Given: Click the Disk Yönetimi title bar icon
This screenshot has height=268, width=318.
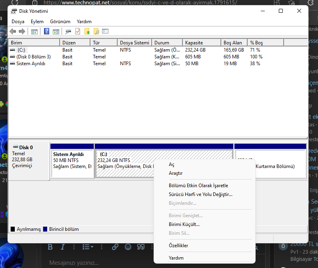Looking at the screenshot, I should tap(14, 11).
